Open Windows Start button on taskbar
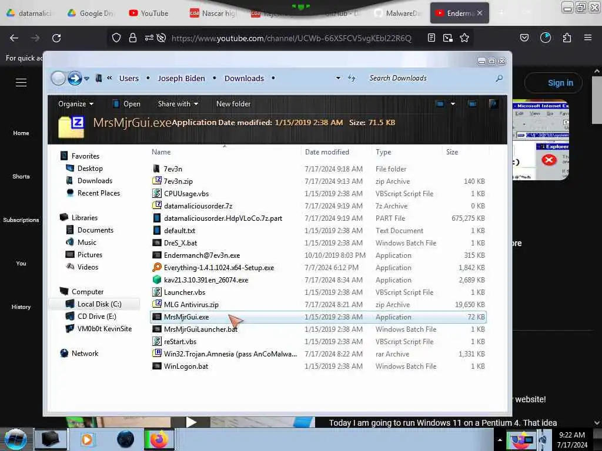 coord(15,439)
